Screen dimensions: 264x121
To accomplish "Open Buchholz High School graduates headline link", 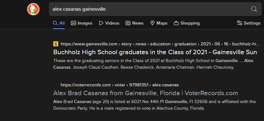I will pos(155,52).
